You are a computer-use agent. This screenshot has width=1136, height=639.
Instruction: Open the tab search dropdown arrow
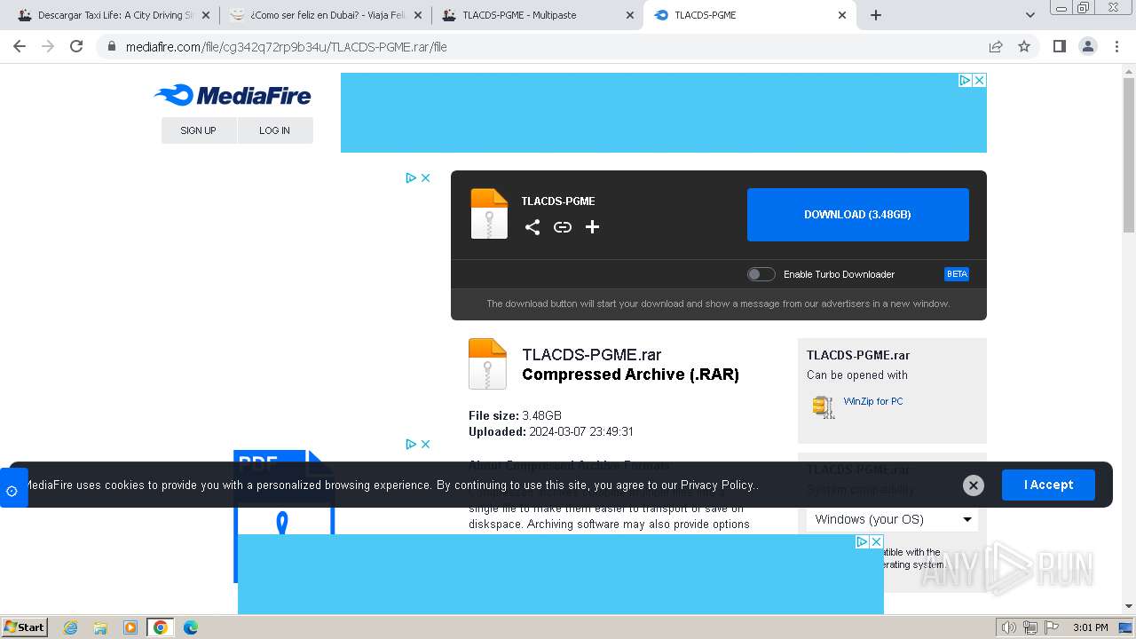(x=1030, y=15)
